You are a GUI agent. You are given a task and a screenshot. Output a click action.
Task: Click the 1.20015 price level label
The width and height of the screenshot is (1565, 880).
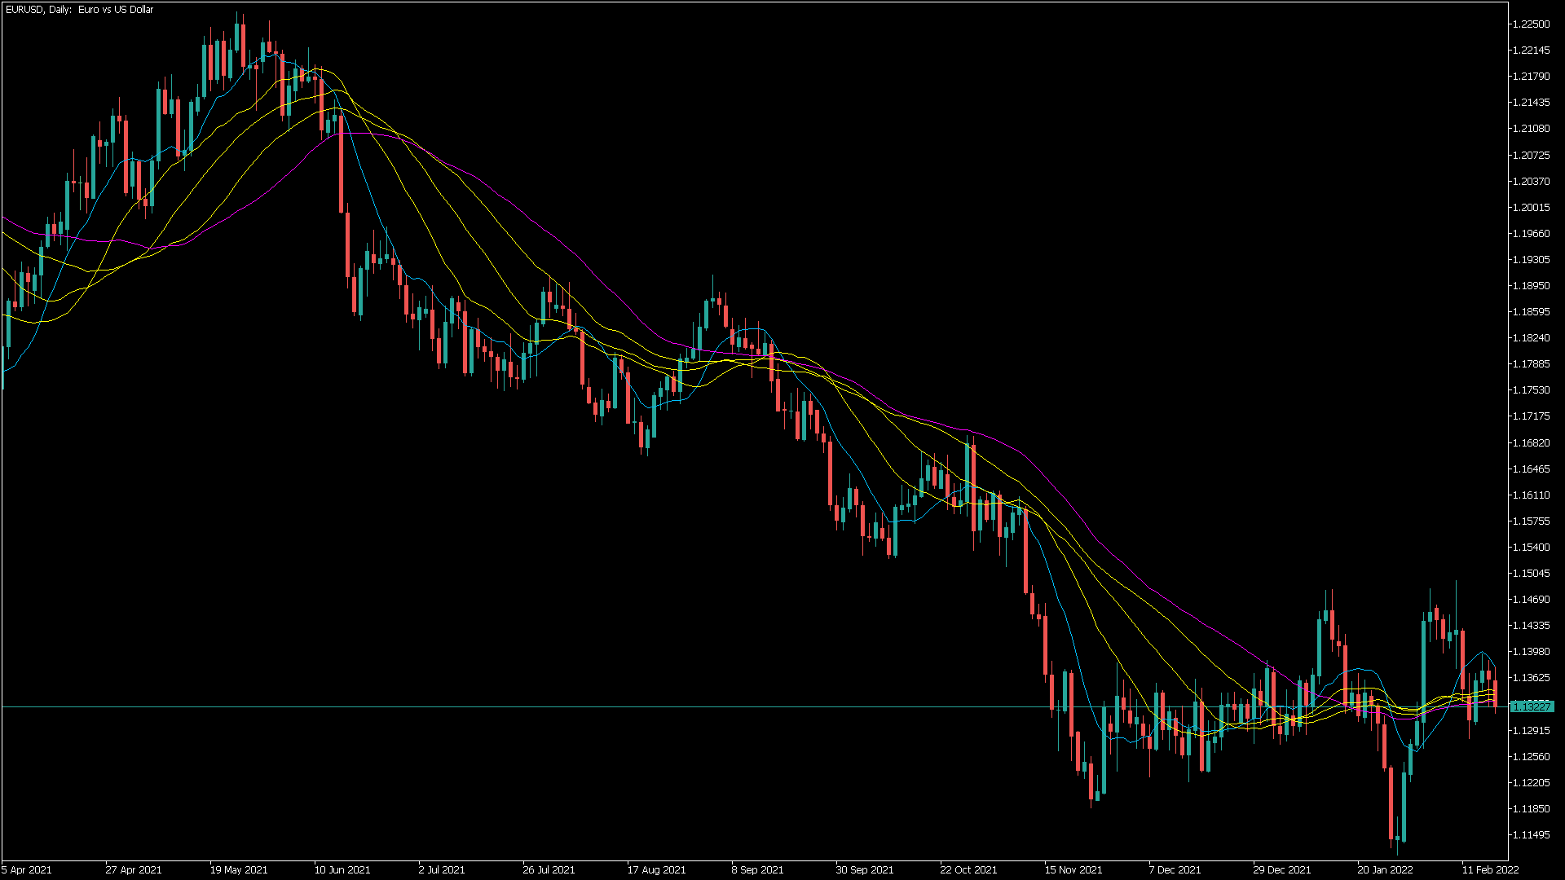[x=1531, y=207]
